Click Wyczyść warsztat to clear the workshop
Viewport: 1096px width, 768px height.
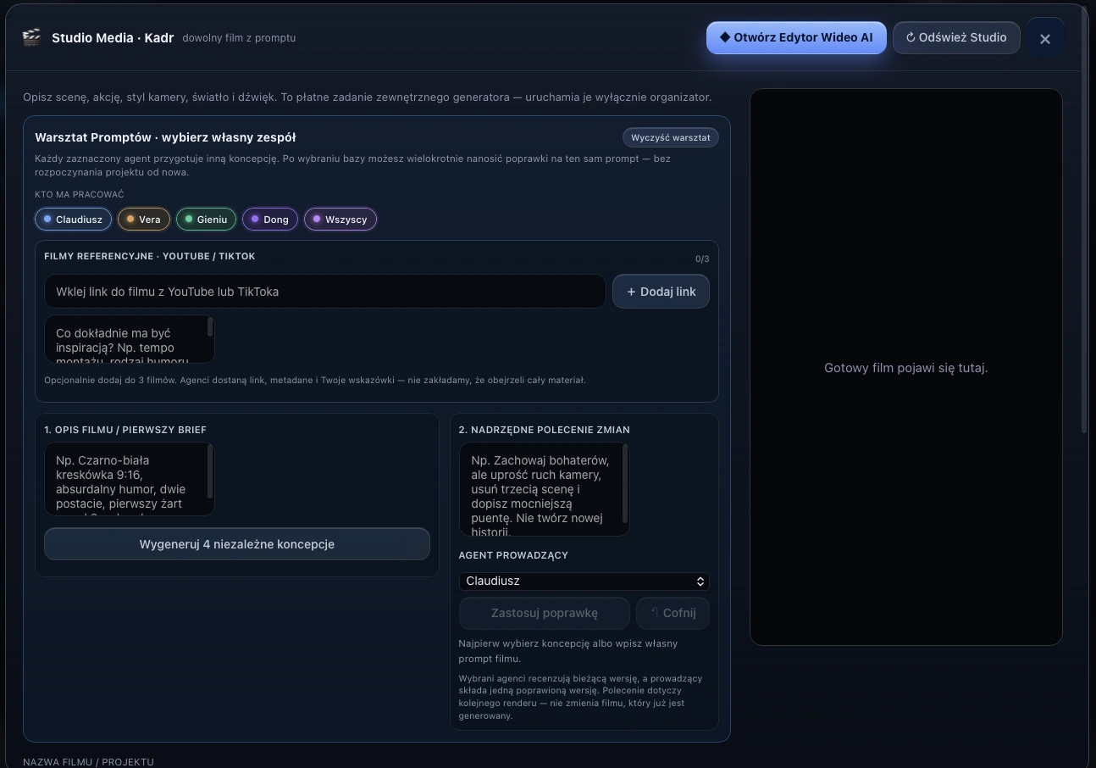click(x=670, y=137)
